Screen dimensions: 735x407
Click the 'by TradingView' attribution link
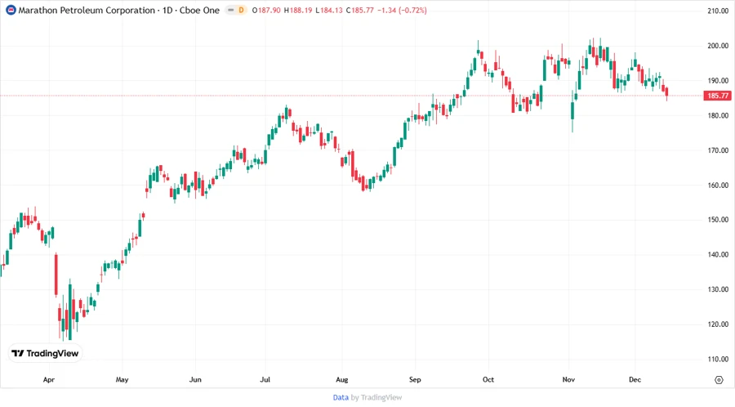click(x=376, y=398)
